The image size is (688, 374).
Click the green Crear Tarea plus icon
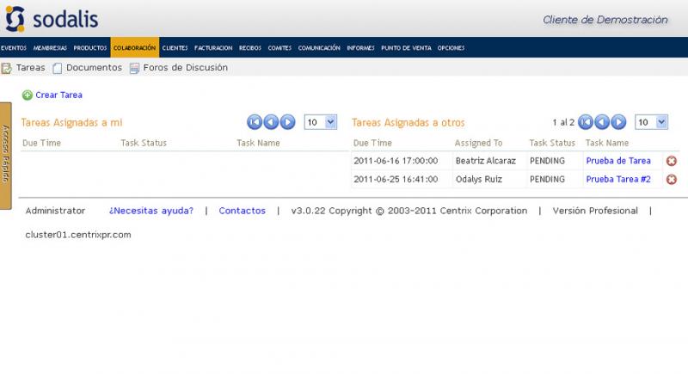point(27,95)
